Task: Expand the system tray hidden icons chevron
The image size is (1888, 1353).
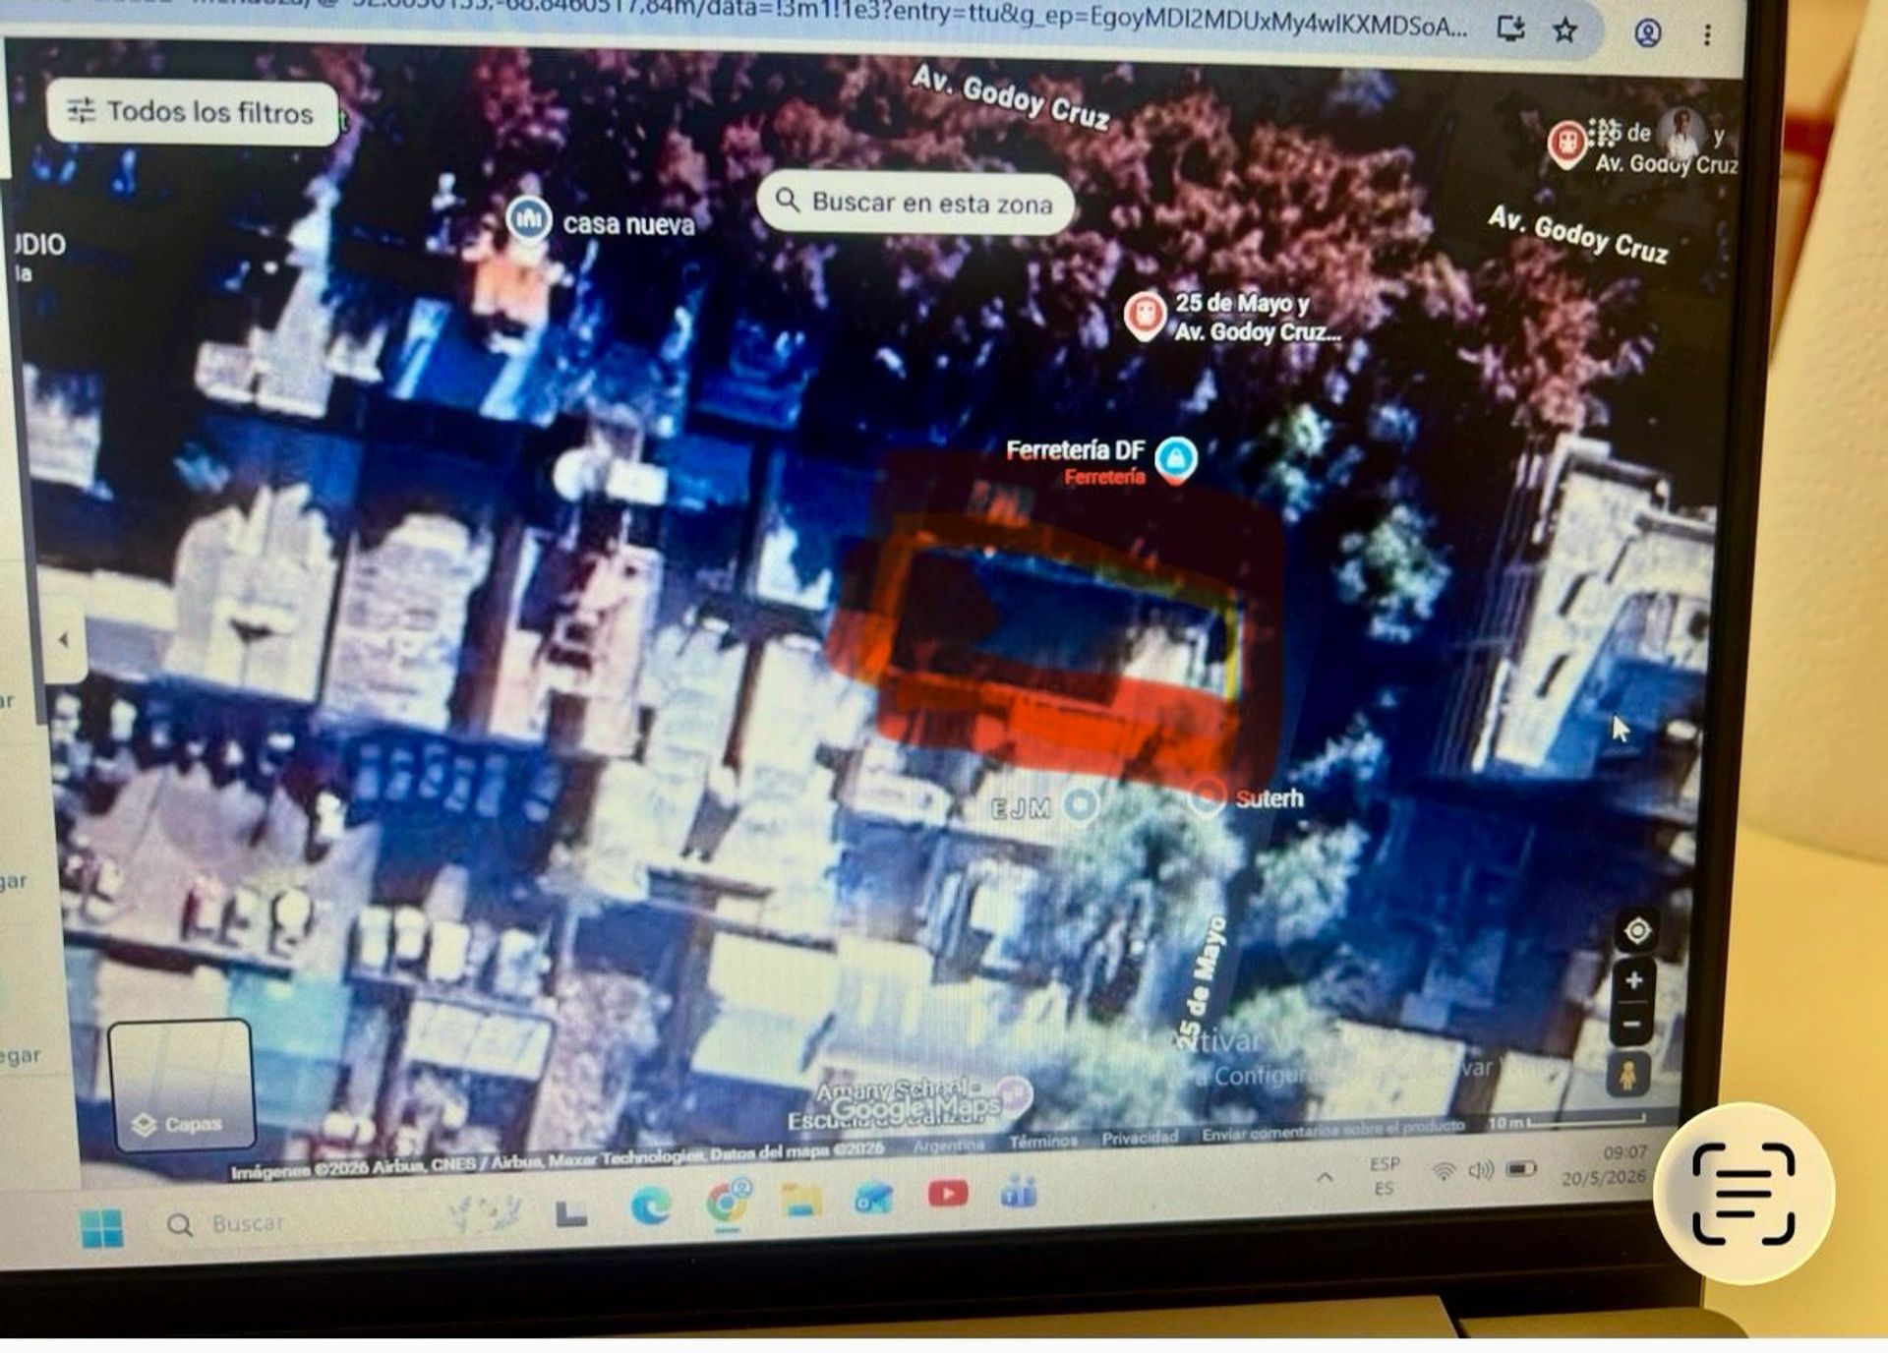Action: click(x=1326, y=1177)
